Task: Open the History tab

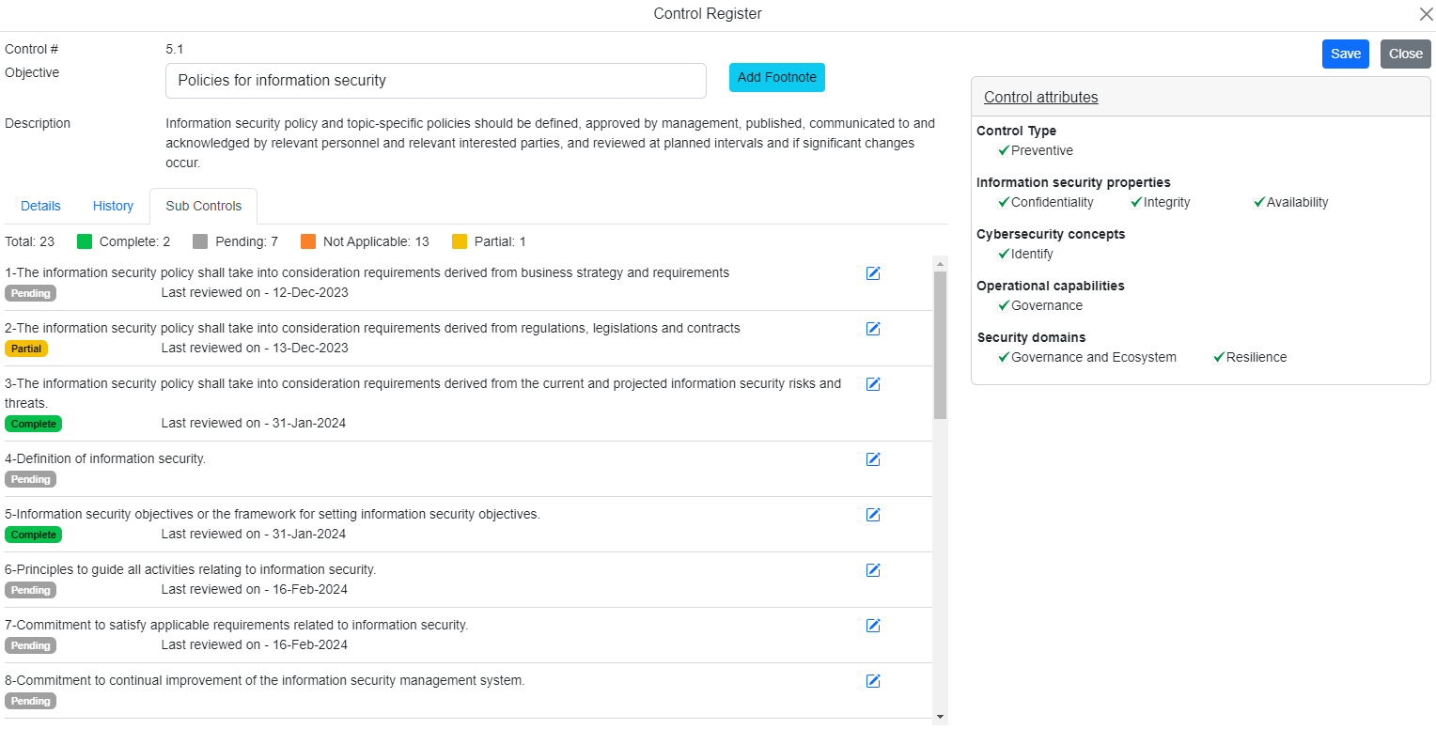Action: click(x=113, y=206)
